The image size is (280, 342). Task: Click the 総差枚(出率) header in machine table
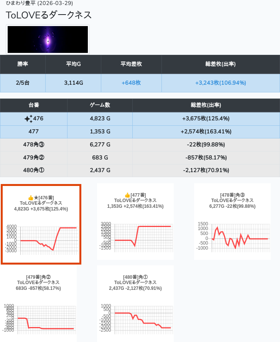coord(206,105)
